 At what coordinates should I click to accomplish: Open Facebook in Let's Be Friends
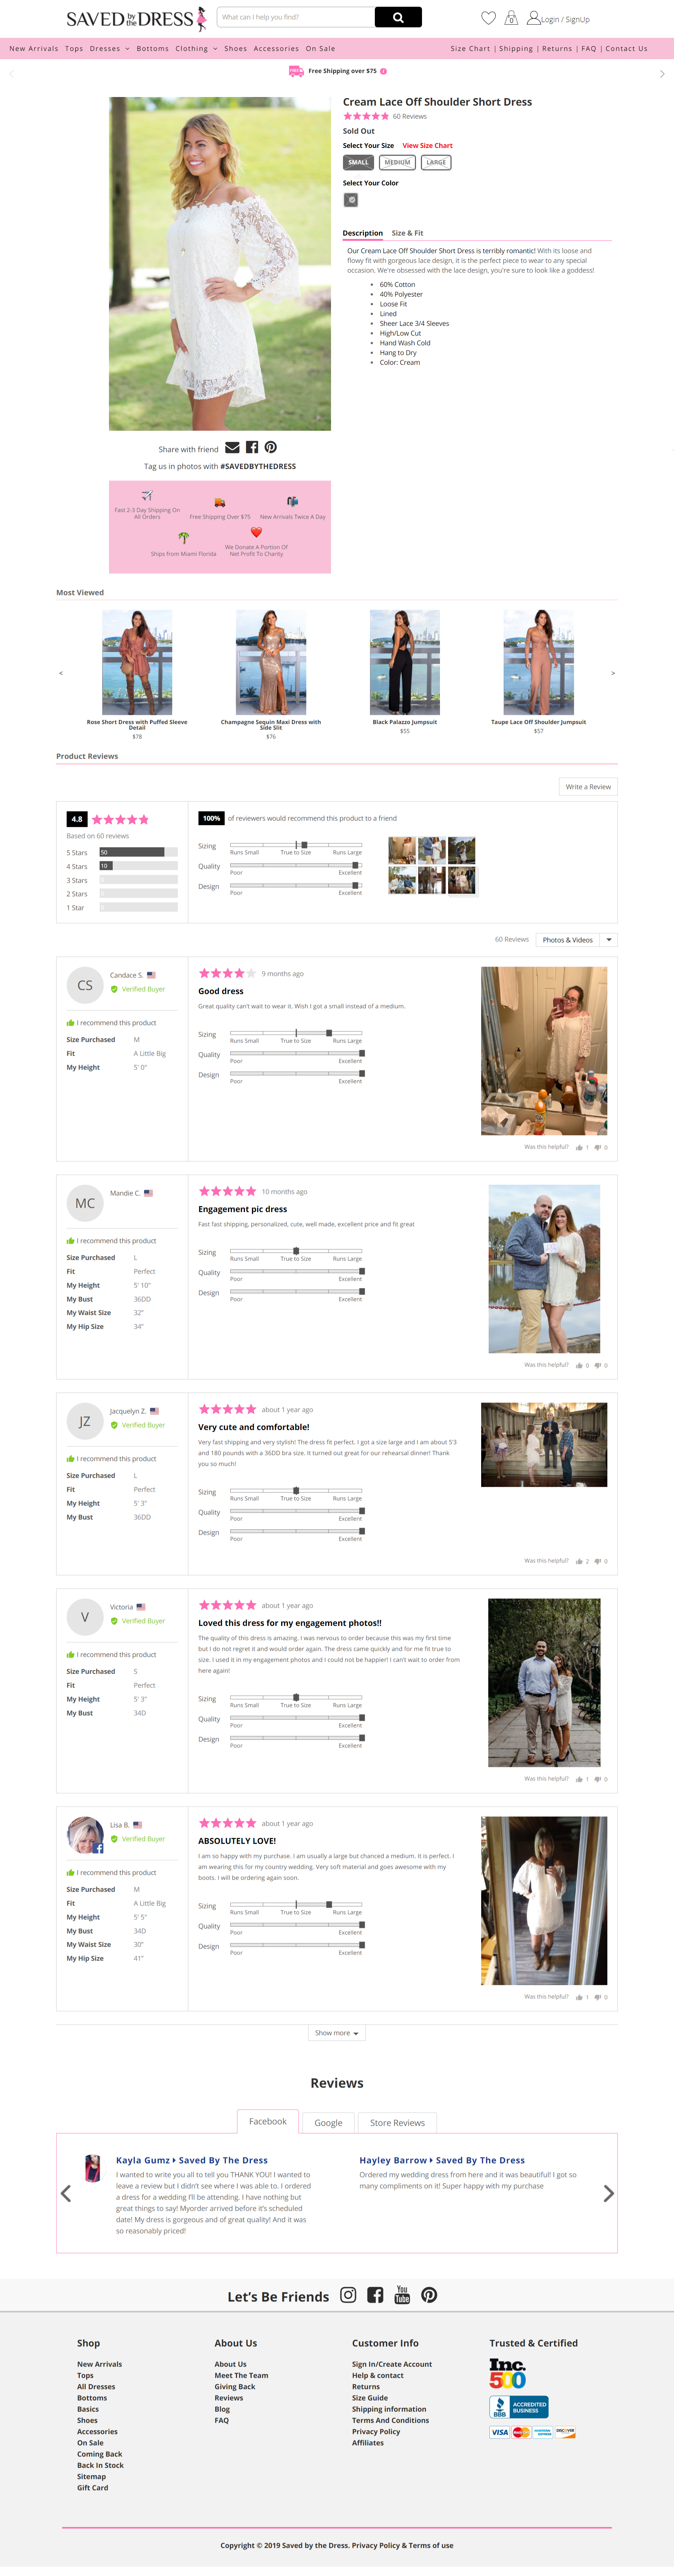click(375, 2295)
